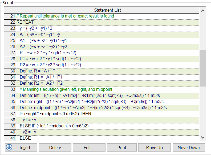Click the Statement List column header
The width and height of the screenshot is (211, 155).
107,10
